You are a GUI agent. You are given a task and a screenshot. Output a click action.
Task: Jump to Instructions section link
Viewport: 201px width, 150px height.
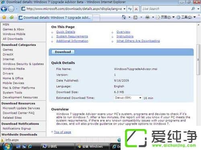click(x=125, y=36)
